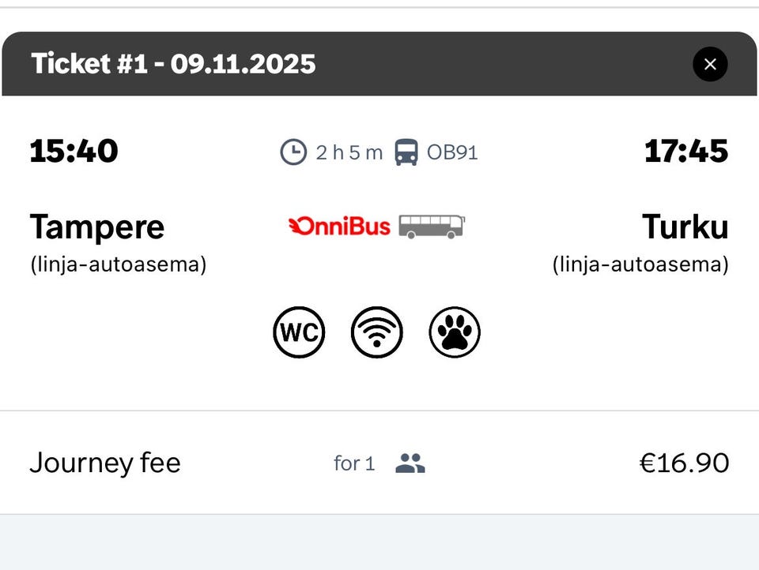This screenshot has width=759, height=570.
Task: Select the Turku destination city
Action: (x=685, y=227)
